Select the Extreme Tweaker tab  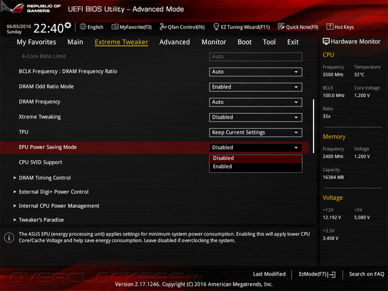tap(121, 42)
